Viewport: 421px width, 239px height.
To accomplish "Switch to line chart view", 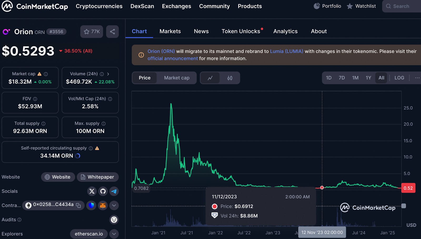I will tap(210, 78).
